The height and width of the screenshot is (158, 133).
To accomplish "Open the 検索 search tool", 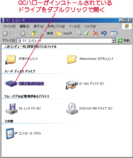I will click(47, 33).
